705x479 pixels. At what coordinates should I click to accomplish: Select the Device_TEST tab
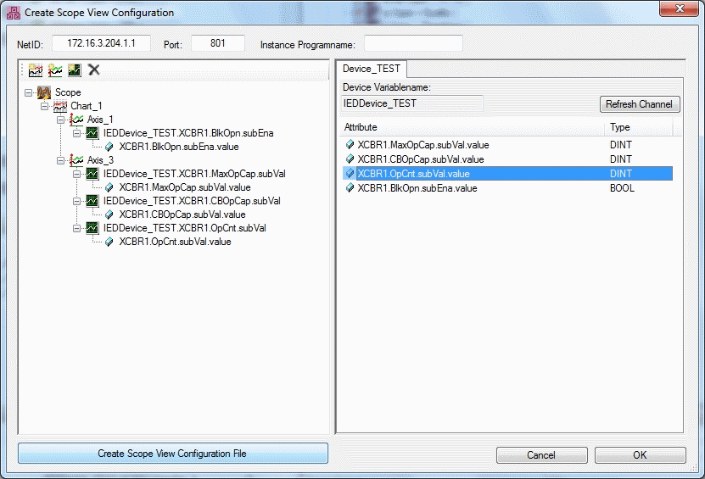click(372, 69)
